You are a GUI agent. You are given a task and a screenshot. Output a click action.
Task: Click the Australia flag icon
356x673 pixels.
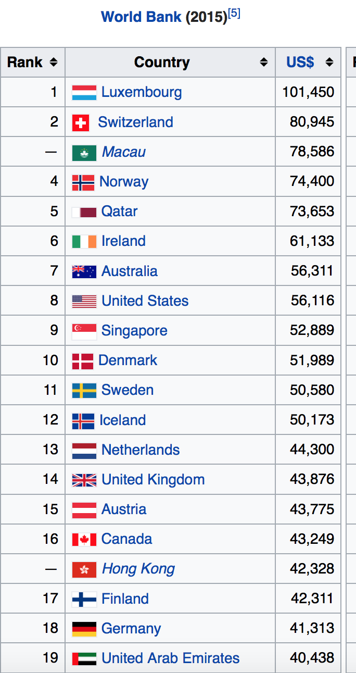point(84,271)
